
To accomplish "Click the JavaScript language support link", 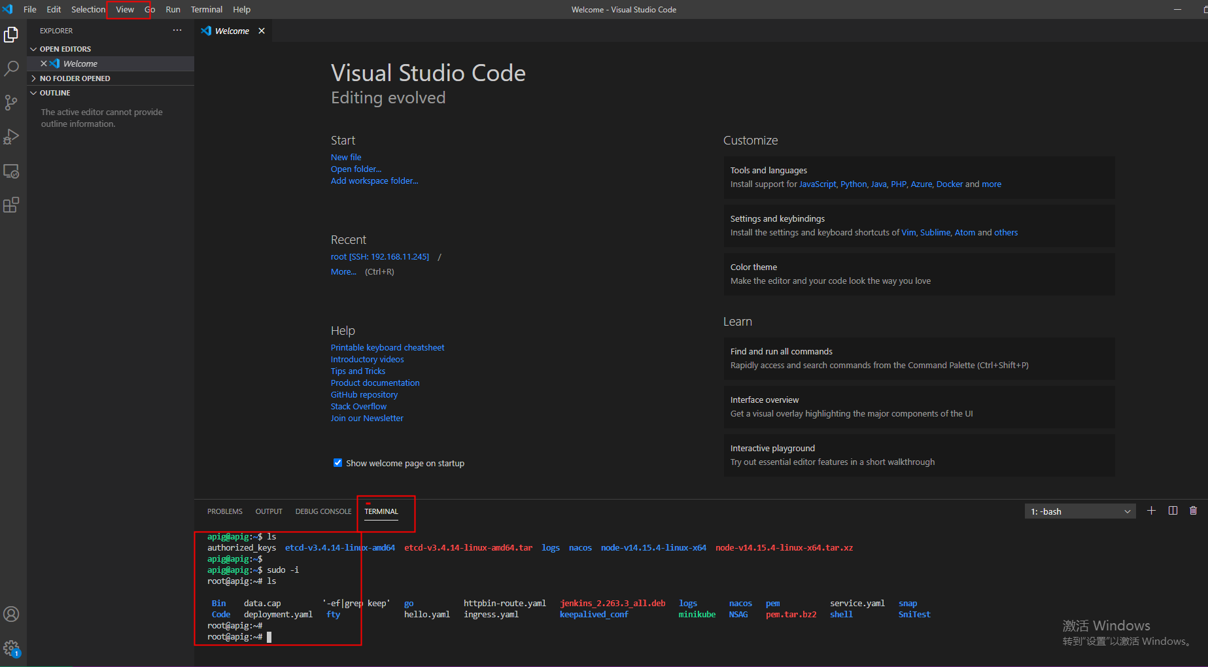I will 818,184.
